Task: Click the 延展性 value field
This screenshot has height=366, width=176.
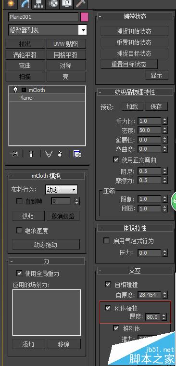Action: click(150, 140)
